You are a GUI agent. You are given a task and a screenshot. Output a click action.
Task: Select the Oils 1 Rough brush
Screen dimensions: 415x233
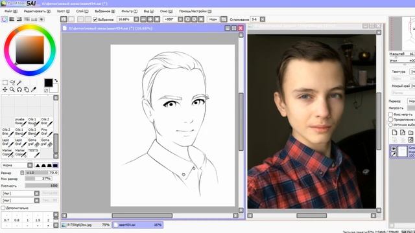point(34,122)
